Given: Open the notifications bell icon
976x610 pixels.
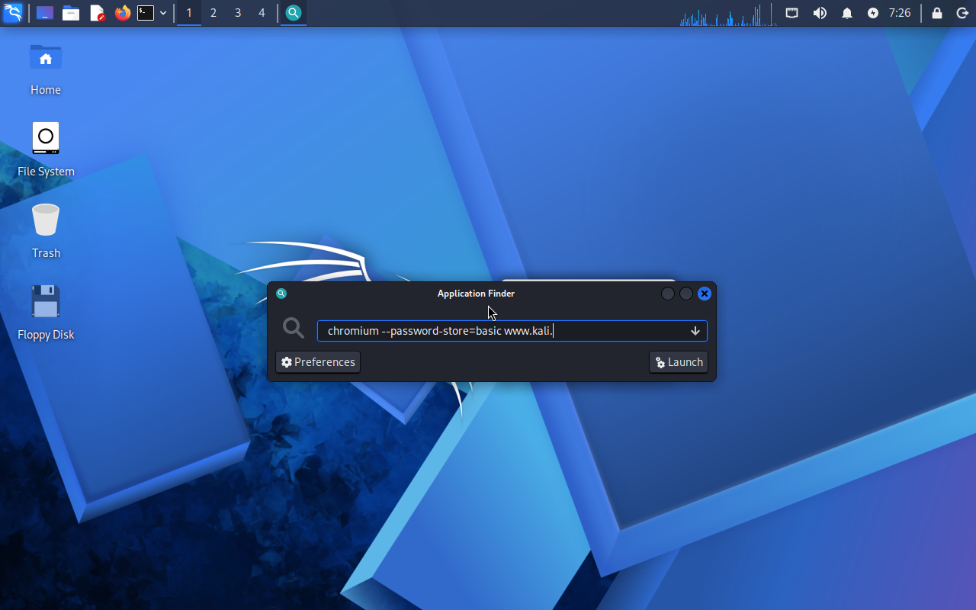Looking at the screenshot, I should tap(847, 13).
